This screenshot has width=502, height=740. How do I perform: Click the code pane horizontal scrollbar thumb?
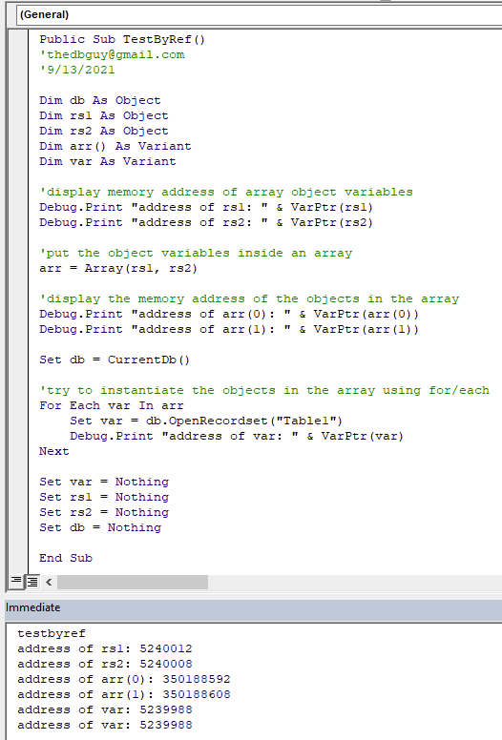pos(133,582)
